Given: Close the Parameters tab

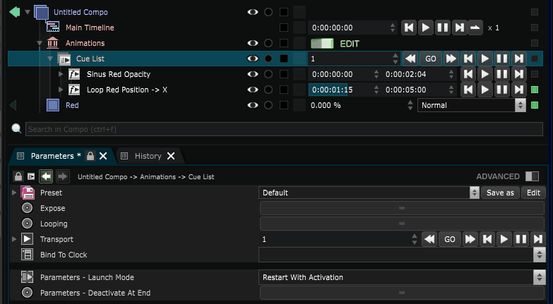Looking at the screenshot, I should click(103, 156).
